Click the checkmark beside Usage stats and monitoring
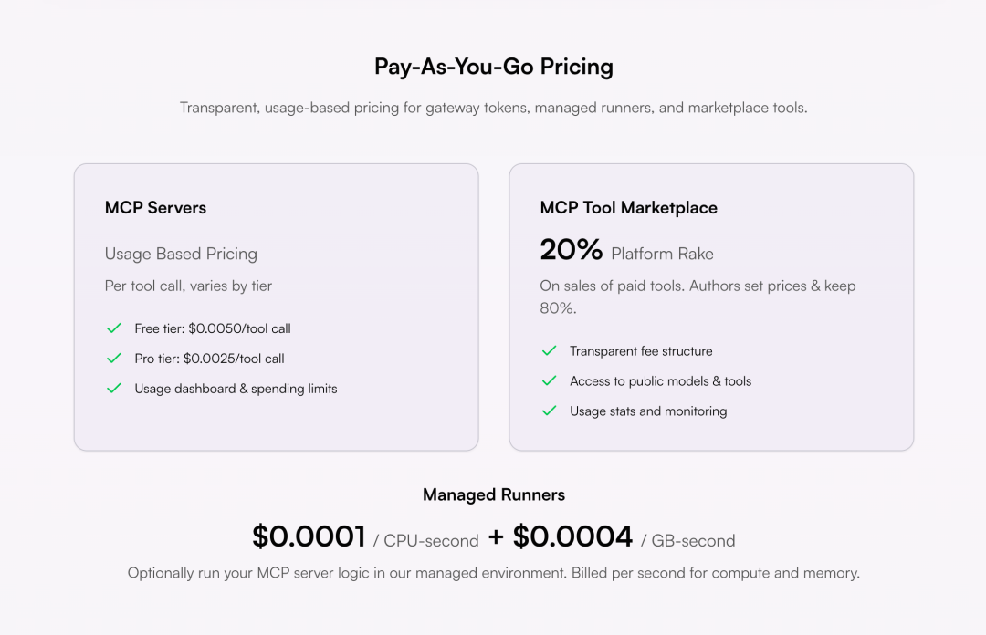The height and width of the screenshot is (635, 986). pyautogui.click(x=550, y=411)
